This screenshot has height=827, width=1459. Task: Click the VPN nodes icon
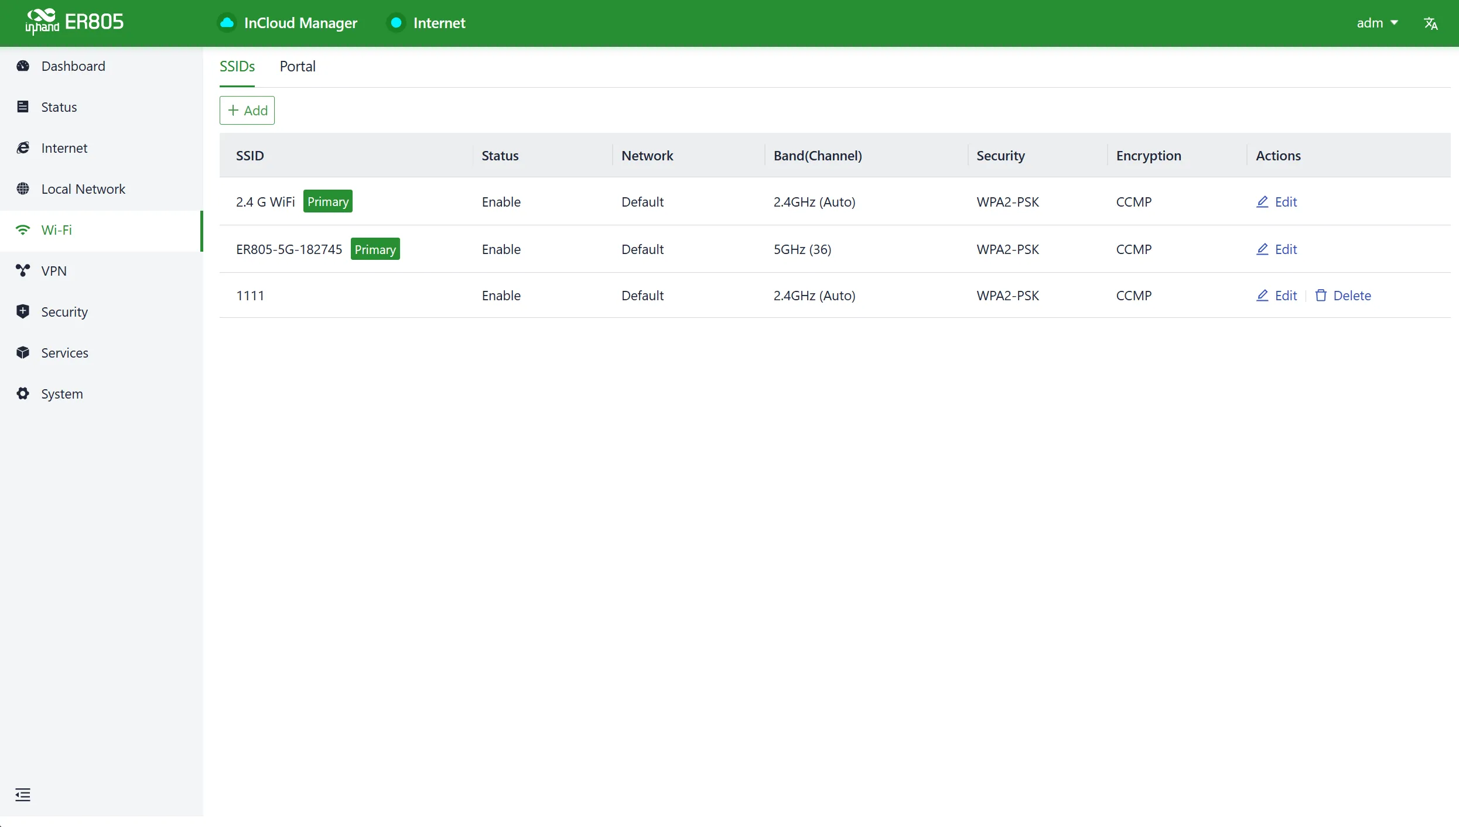(x=23, y=270)
